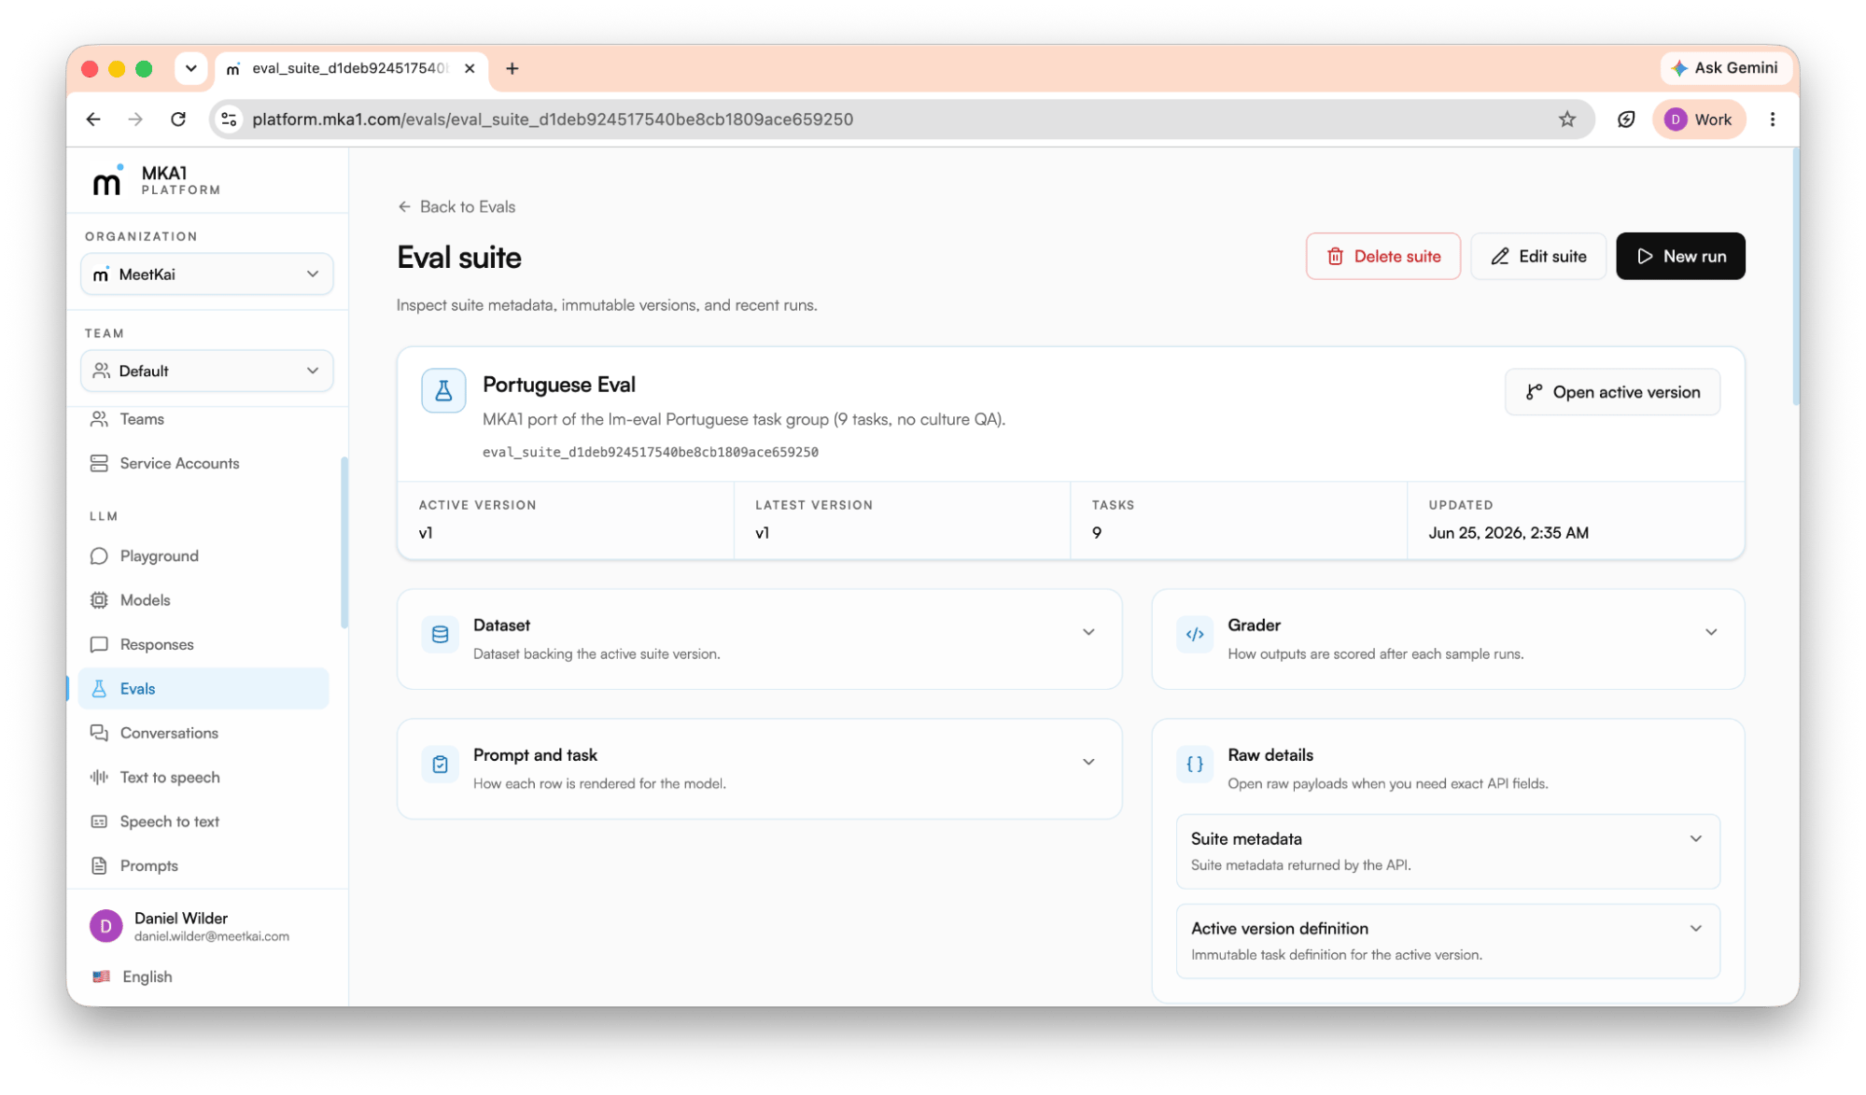Image resolution: width=1866 pixels, height=1095 pixels.
Task: Select Evals in the sidebar
Action: pyautogui.click(x=203, y=689)
